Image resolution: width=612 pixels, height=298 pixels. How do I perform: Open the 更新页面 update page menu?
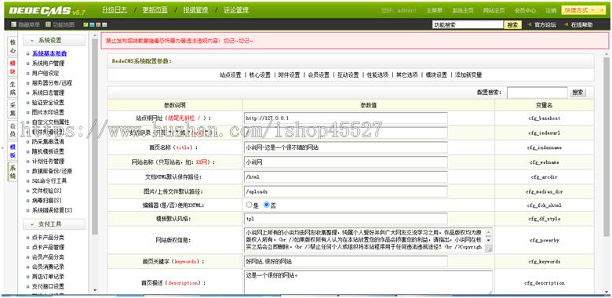point(155,10)
